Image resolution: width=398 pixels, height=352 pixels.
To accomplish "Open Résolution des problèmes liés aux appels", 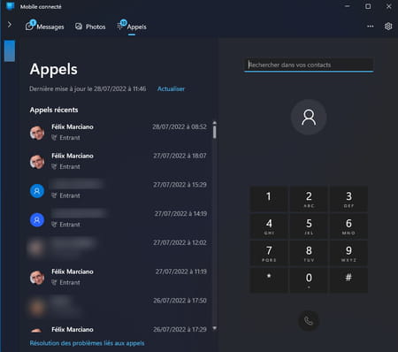I will tap(87, 343).
